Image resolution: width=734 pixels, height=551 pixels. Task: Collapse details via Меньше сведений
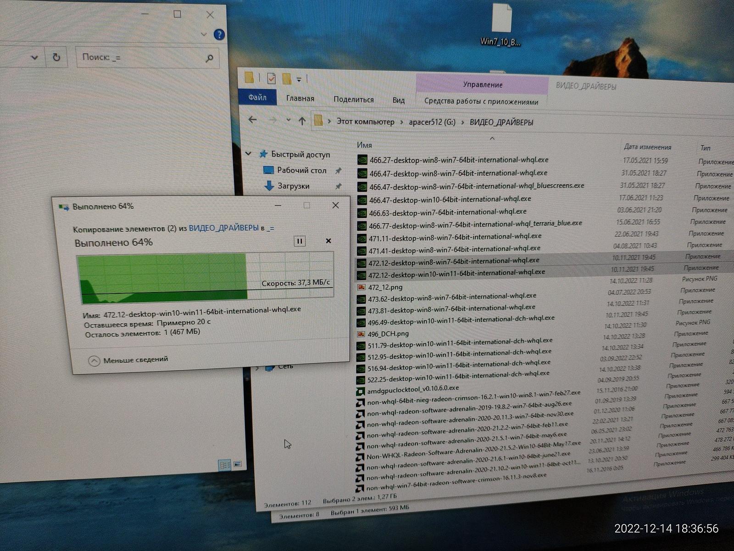(128, 360)
